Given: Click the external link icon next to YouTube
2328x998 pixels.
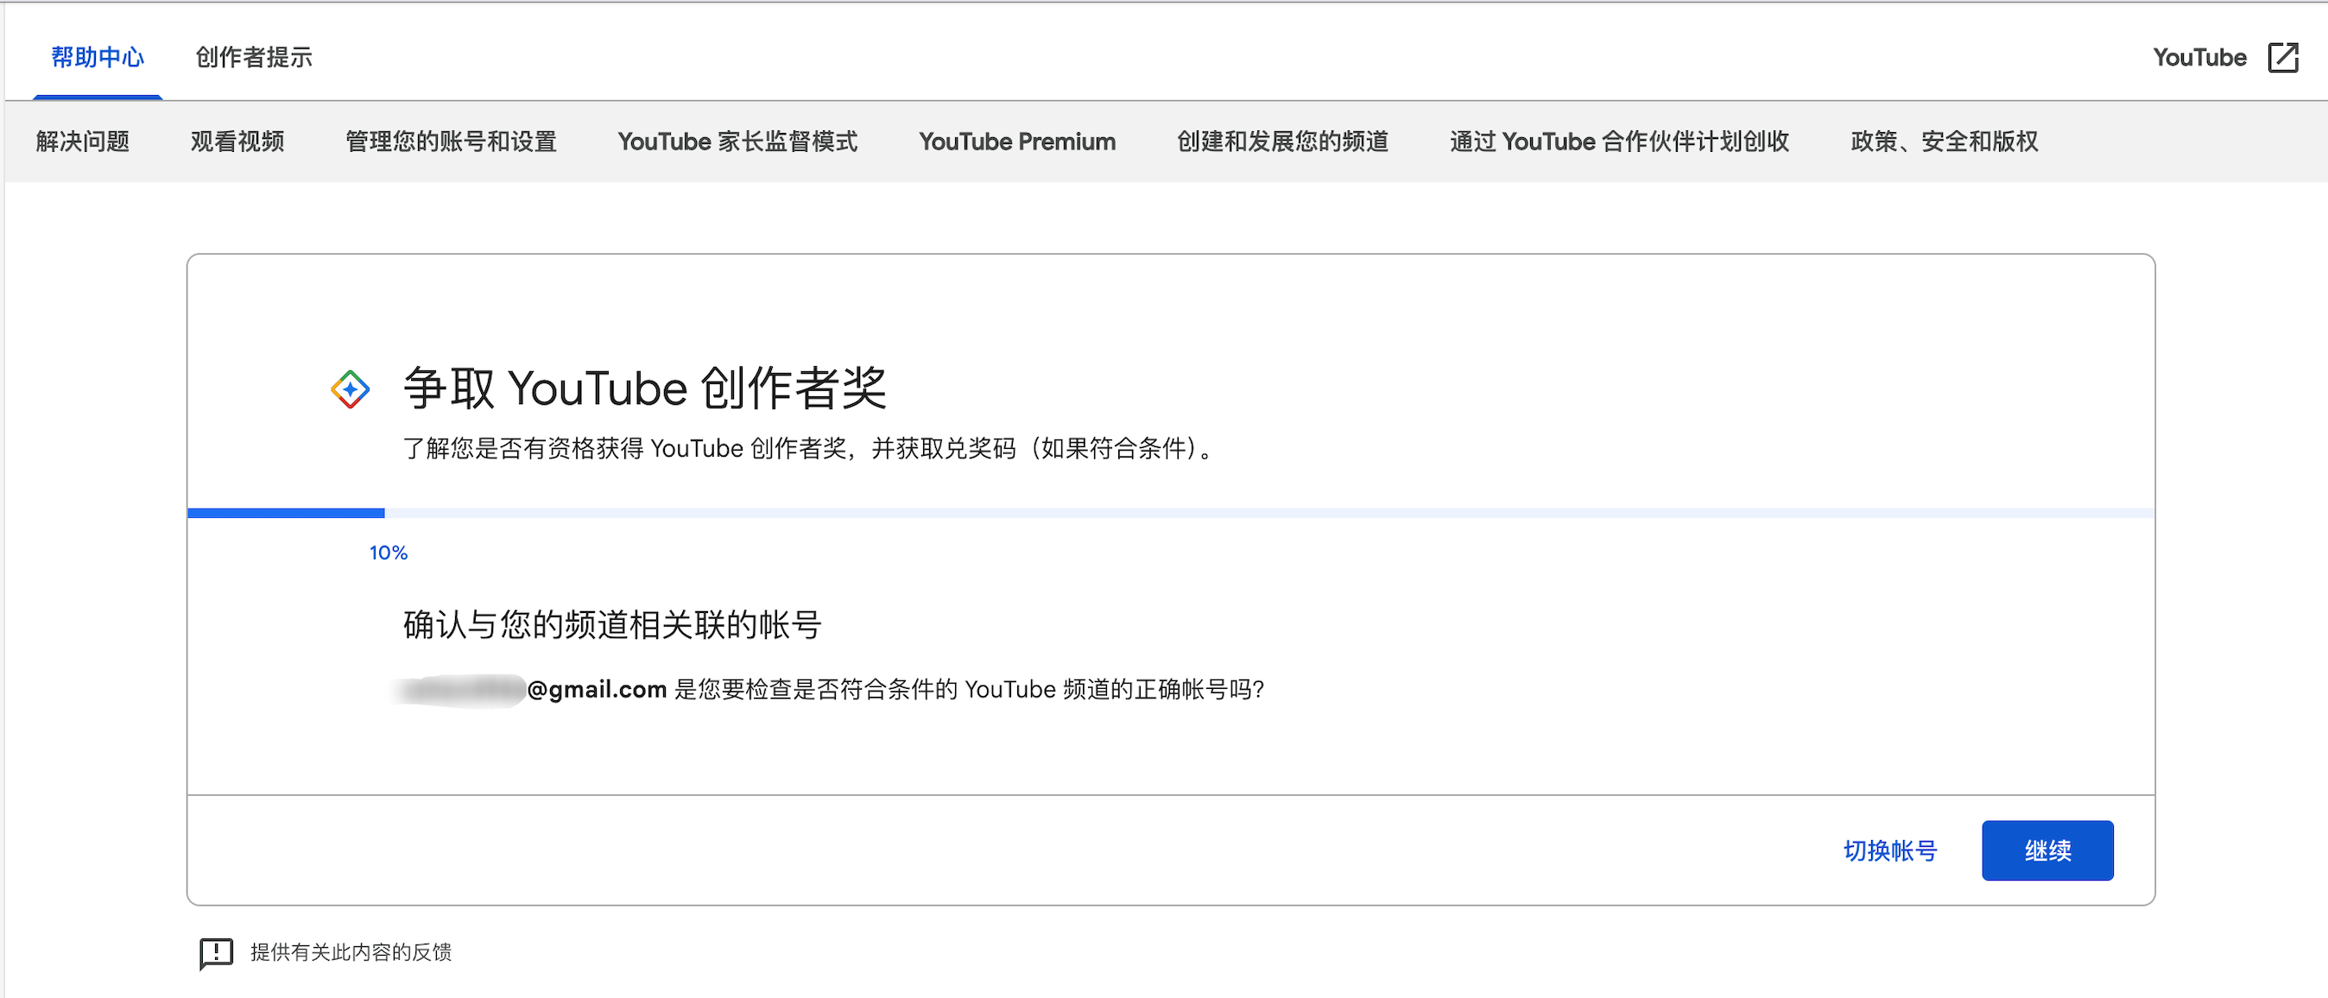Looking at the screenshot, I should [x=2283, y=57].
